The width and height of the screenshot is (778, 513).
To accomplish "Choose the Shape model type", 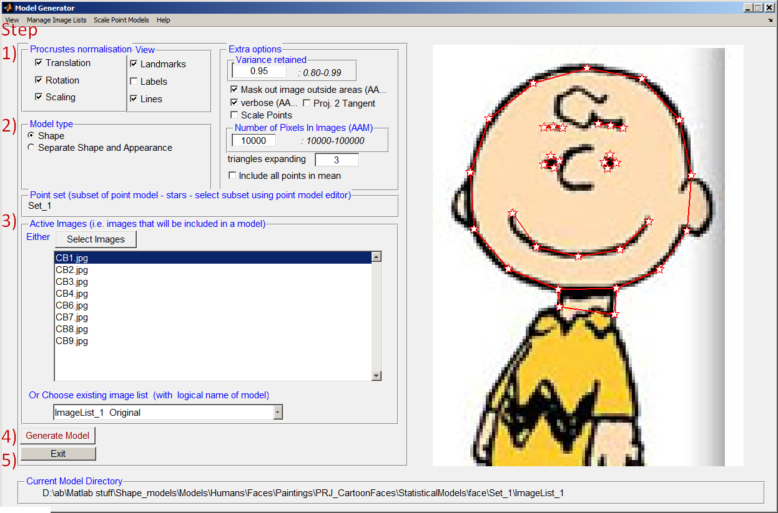I will [31, 135].
